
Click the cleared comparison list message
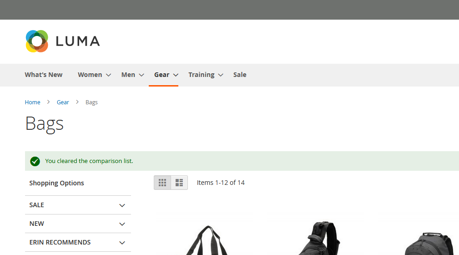click(x=89, y=161)
